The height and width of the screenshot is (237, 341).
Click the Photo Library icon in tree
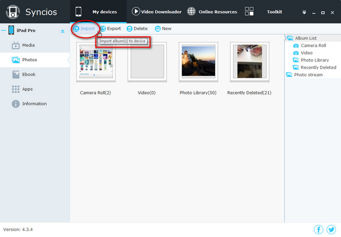296,60
